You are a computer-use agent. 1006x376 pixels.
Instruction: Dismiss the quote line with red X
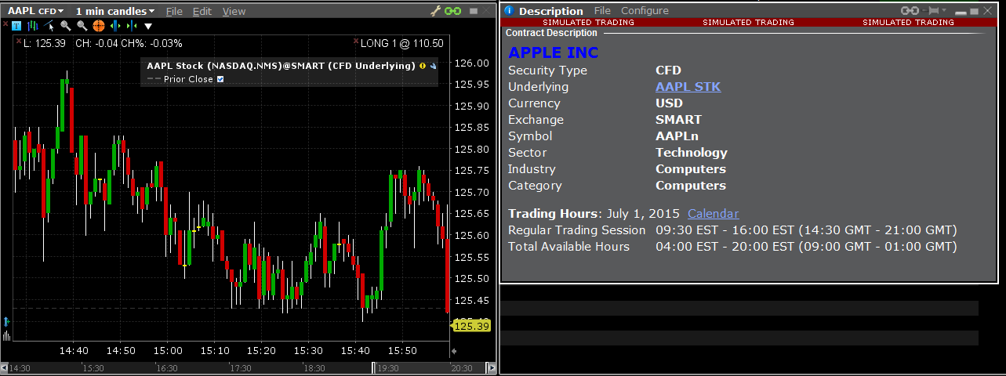click(x=19, y=41)
